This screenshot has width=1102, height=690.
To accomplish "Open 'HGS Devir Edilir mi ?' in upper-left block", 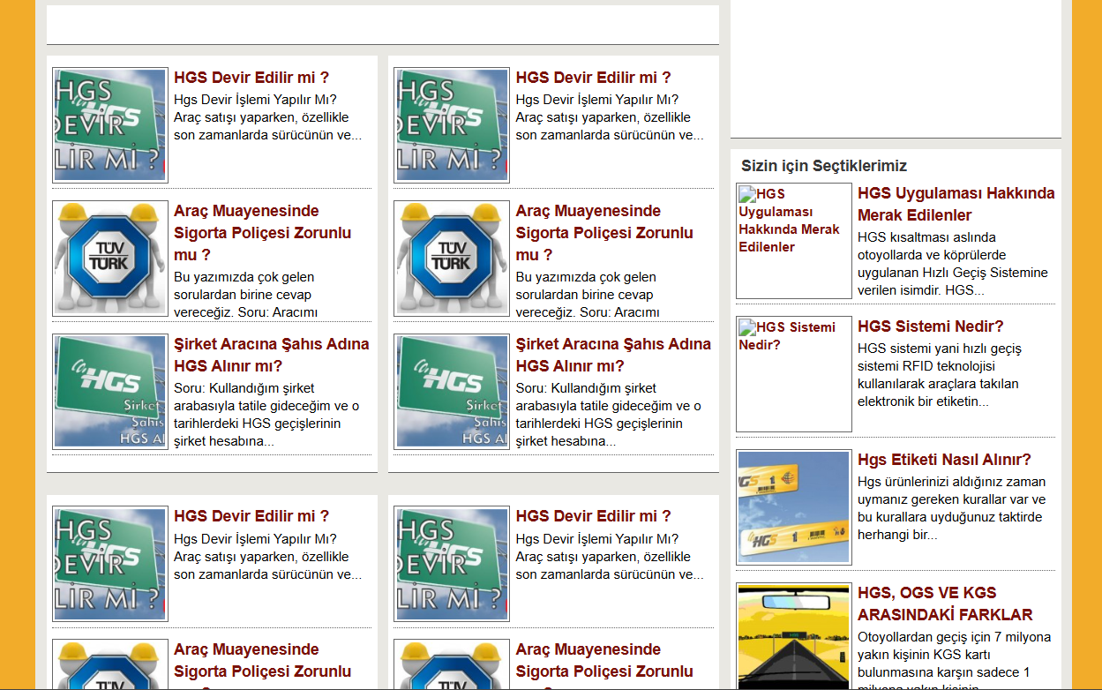I will (251, 78).
